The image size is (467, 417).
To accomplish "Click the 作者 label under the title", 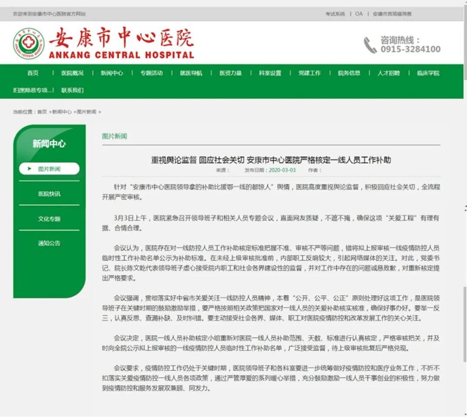I will click(315, 170).
